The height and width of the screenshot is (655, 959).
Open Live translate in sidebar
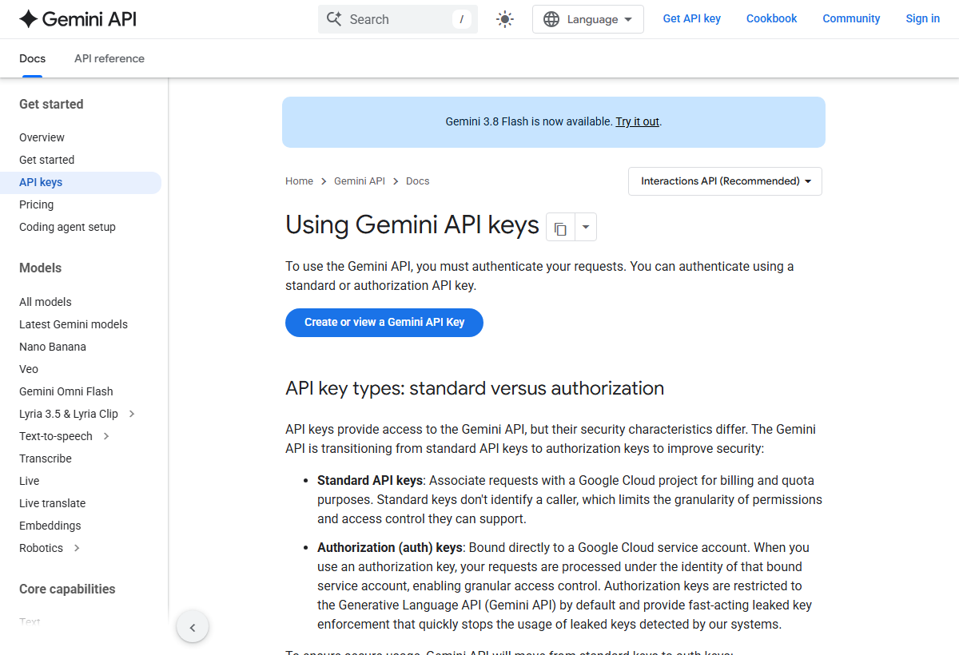point(52,503)
